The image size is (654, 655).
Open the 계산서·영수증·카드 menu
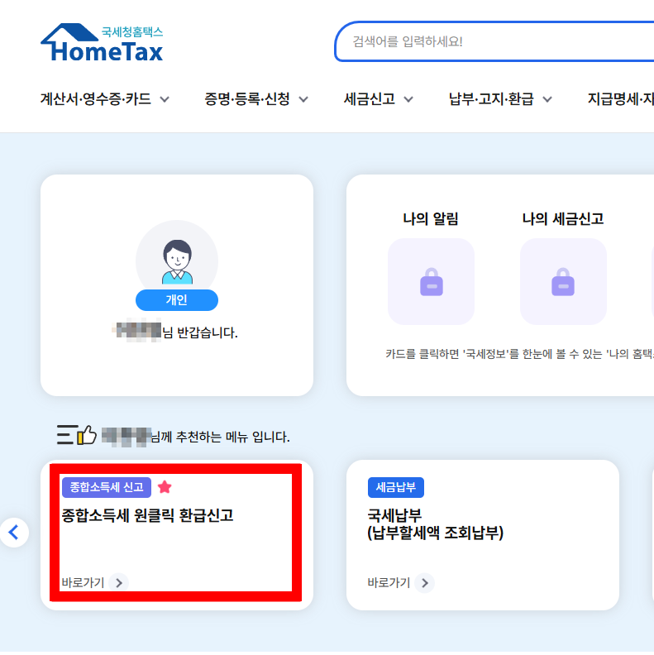click(x=96, y=99)
